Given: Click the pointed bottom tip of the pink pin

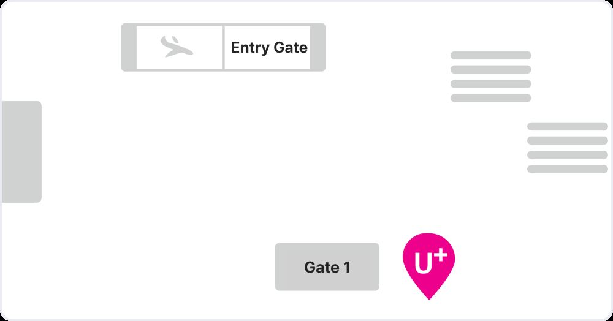Looking at the screenshot, I should (x=428, y=296).
